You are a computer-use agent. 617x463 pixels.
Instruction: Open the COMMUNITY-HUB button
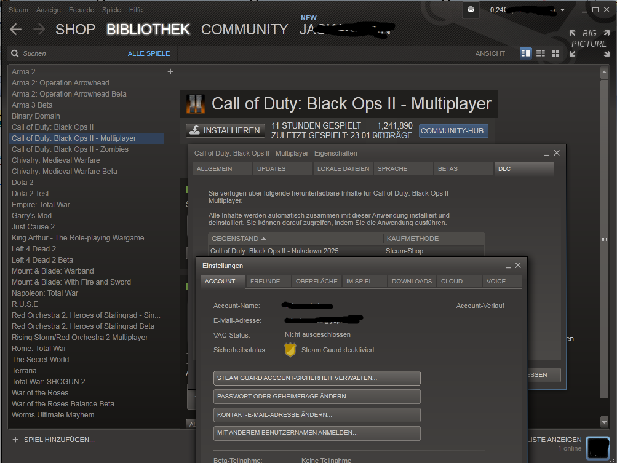(453, 130)
